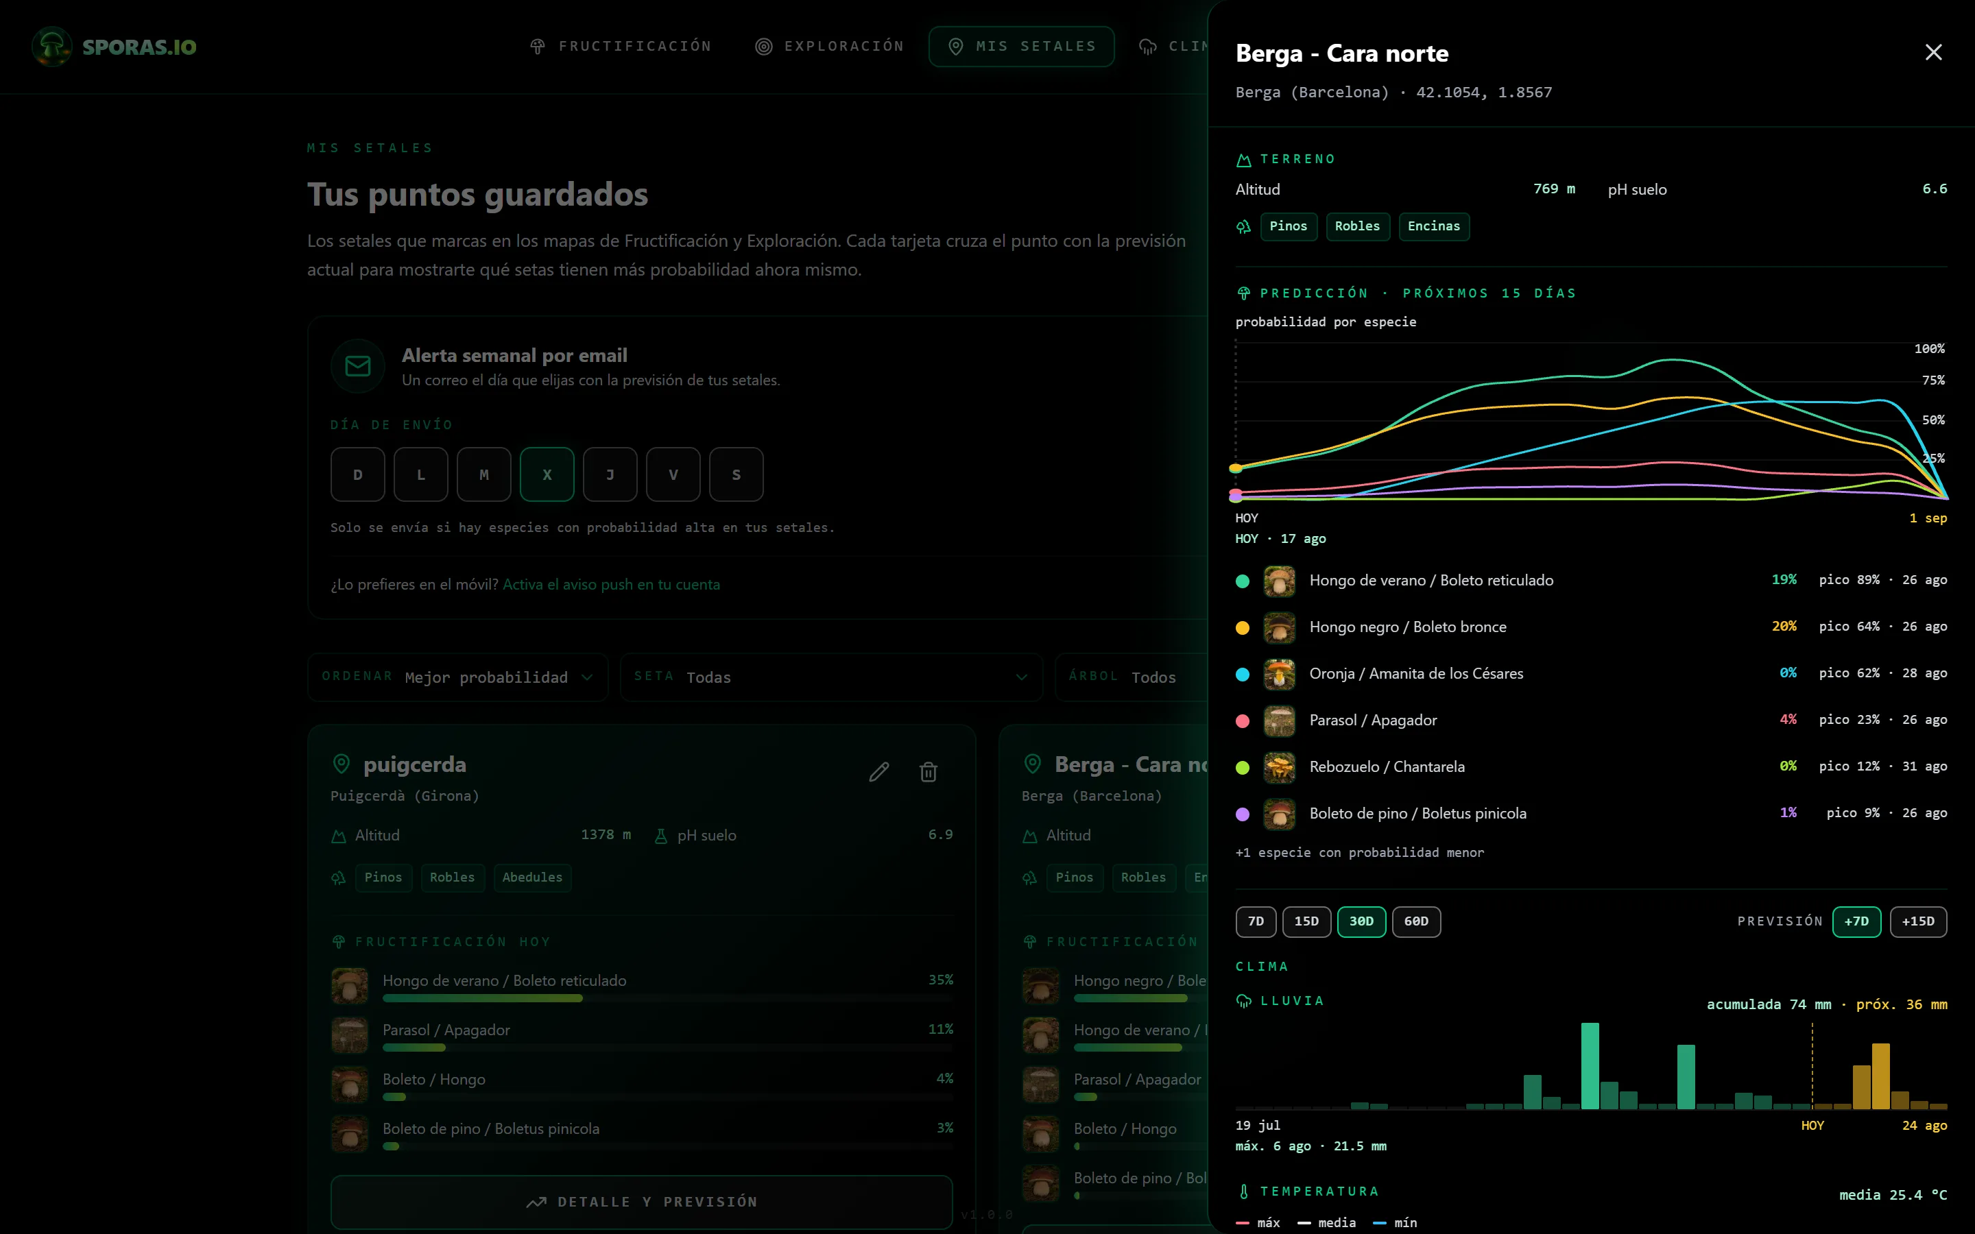1975x1234 pixels.
Task: Click Boleto / Hongo thumbnail in puigcerda card
Action: (349, 1085)
